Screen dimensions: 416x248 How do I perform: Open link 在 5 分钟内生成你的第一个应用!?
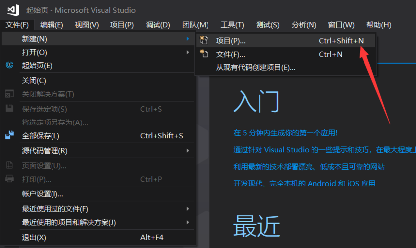point(285,133)
